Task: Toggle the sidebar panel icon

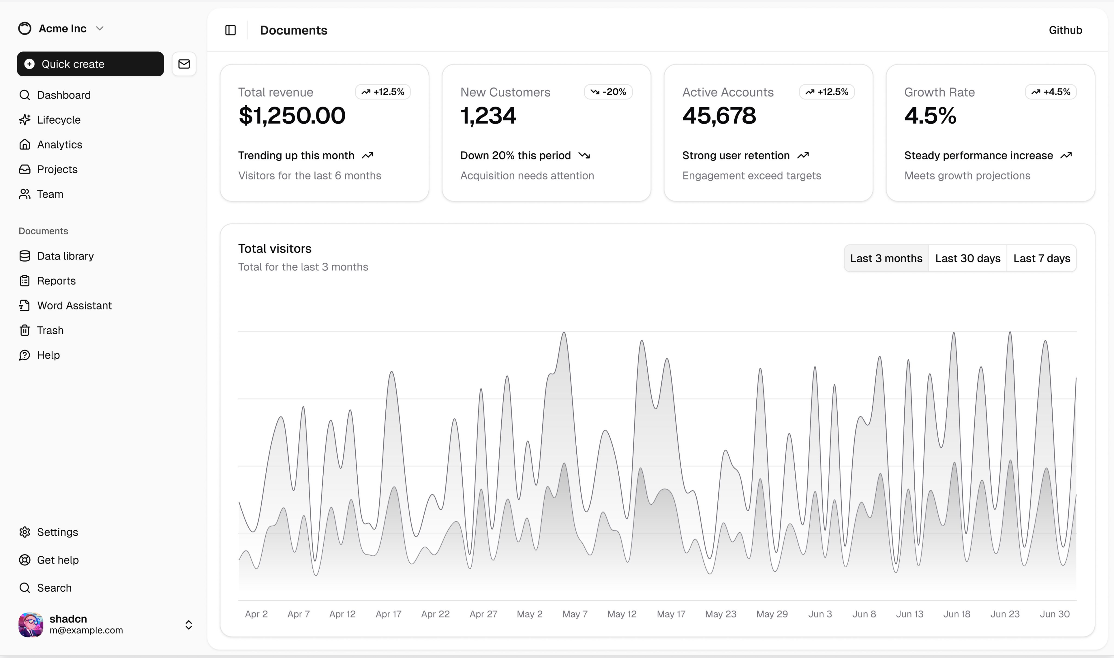Action: (x=230, y=30)
